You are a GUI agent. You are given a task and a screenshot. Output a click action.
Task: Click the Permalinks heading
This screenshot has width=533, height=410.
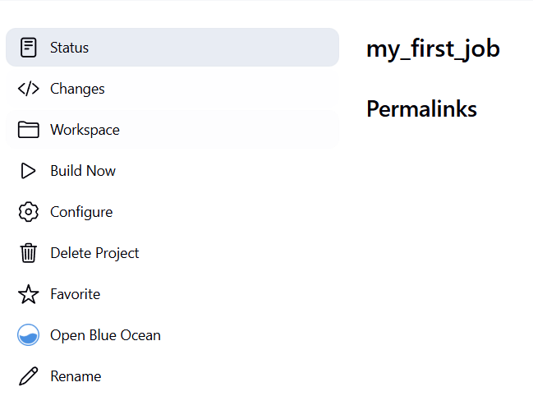[x=421, y=108]
